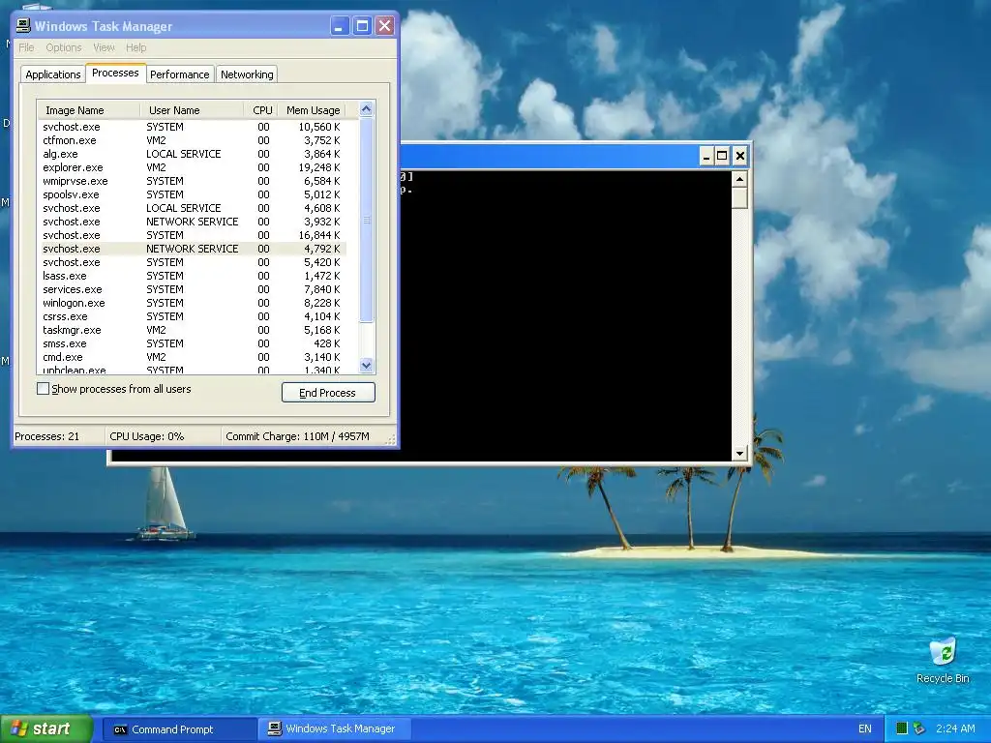The width and height of the screenshot is (991, 743).
Task: Open the Networking tab
Action: tap(247, 74)
